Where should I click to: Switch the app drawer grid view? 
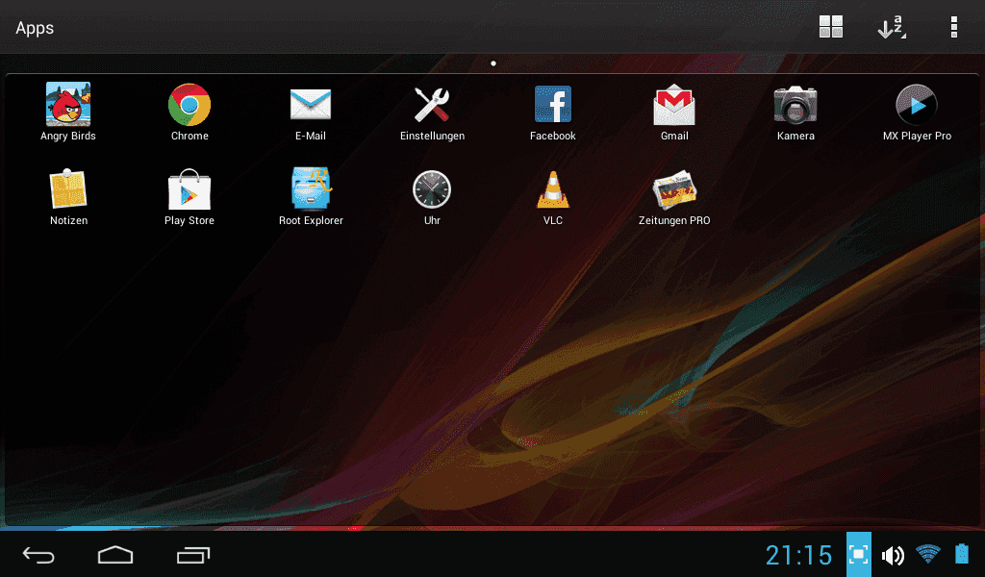[x=830, y=26]
